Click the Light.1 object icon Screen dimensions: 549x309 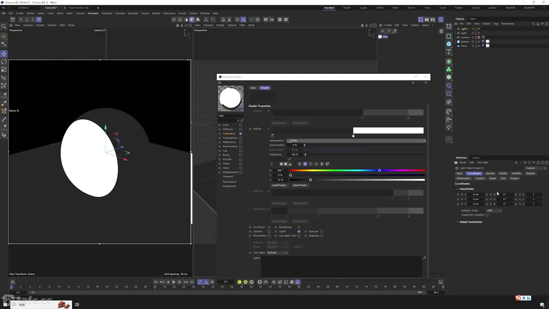[x=458, y=29]
